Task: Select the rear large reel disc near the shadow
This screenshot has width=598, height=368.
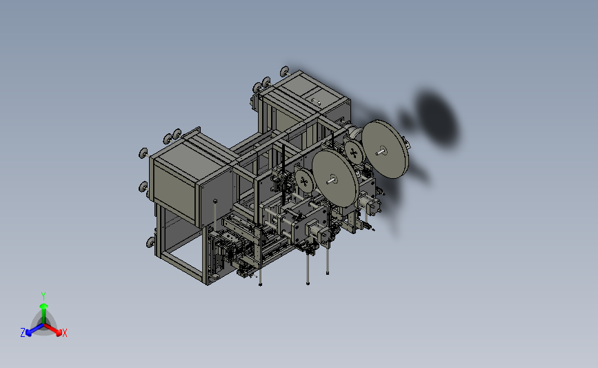Action: click(x=385, y=149)
